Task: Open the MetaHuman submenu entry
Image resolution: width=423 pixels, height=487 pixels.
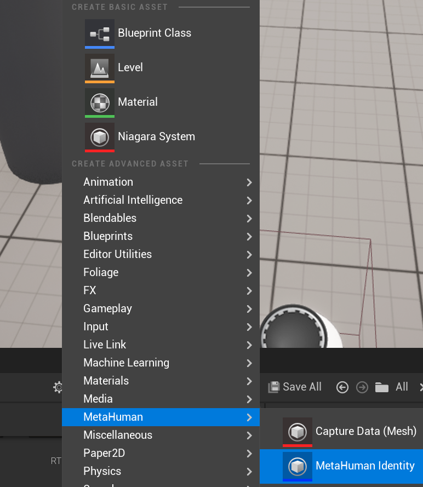Action: pyautogui.click(x=161, y=417)
